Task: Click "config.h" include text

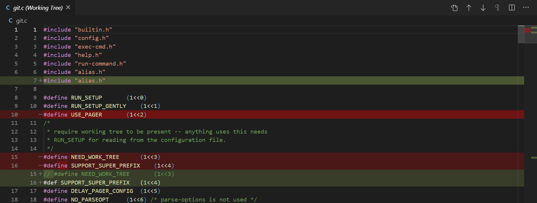Action: (x=92, y=38)
